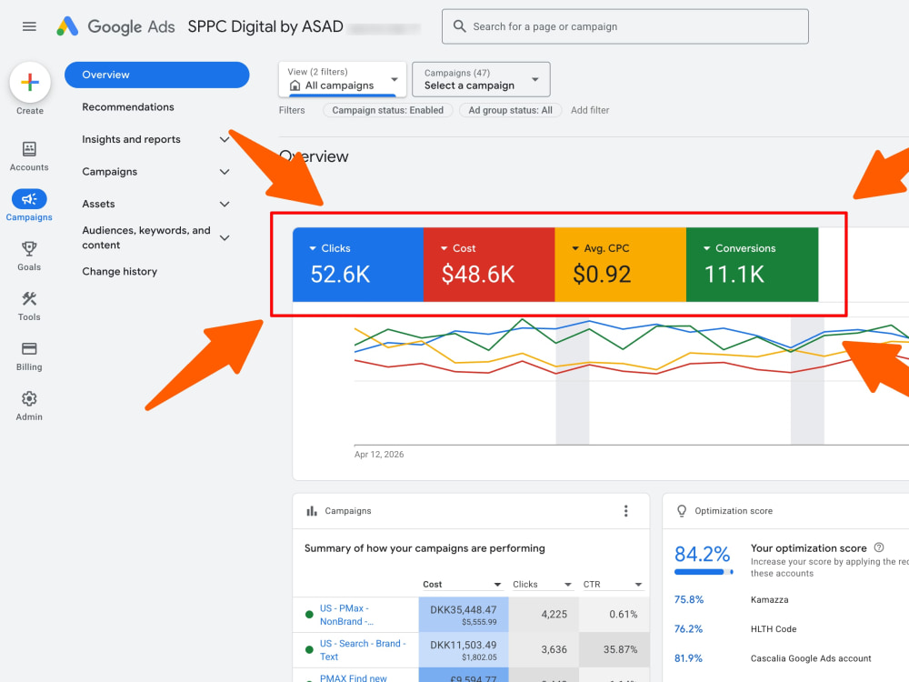Click the search magnifier icon

tap(459, 26)
